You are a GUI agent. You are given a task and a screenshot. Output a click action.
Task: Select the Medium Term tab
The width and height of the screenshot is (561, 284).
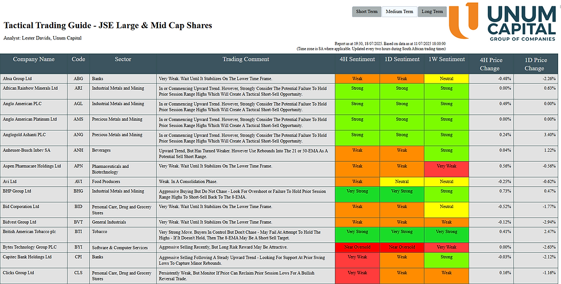400,11
